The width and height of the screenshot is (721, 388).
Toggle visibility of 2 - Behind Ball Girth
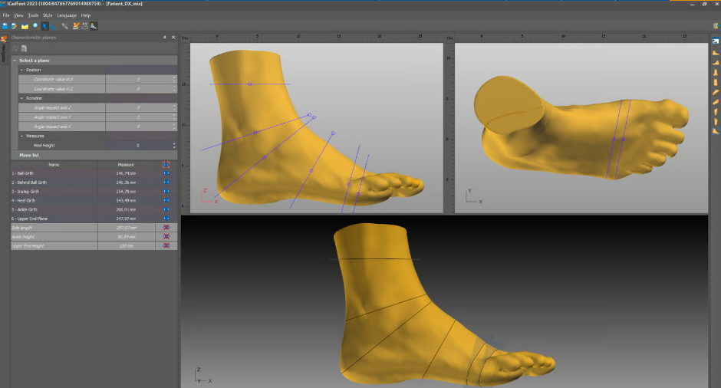(x=166, y=182)
